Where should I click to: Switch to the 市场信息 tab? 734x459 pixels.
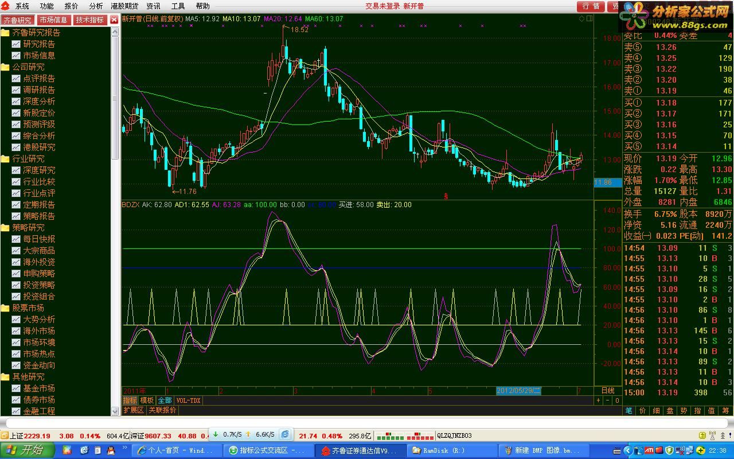click(54, 20)
